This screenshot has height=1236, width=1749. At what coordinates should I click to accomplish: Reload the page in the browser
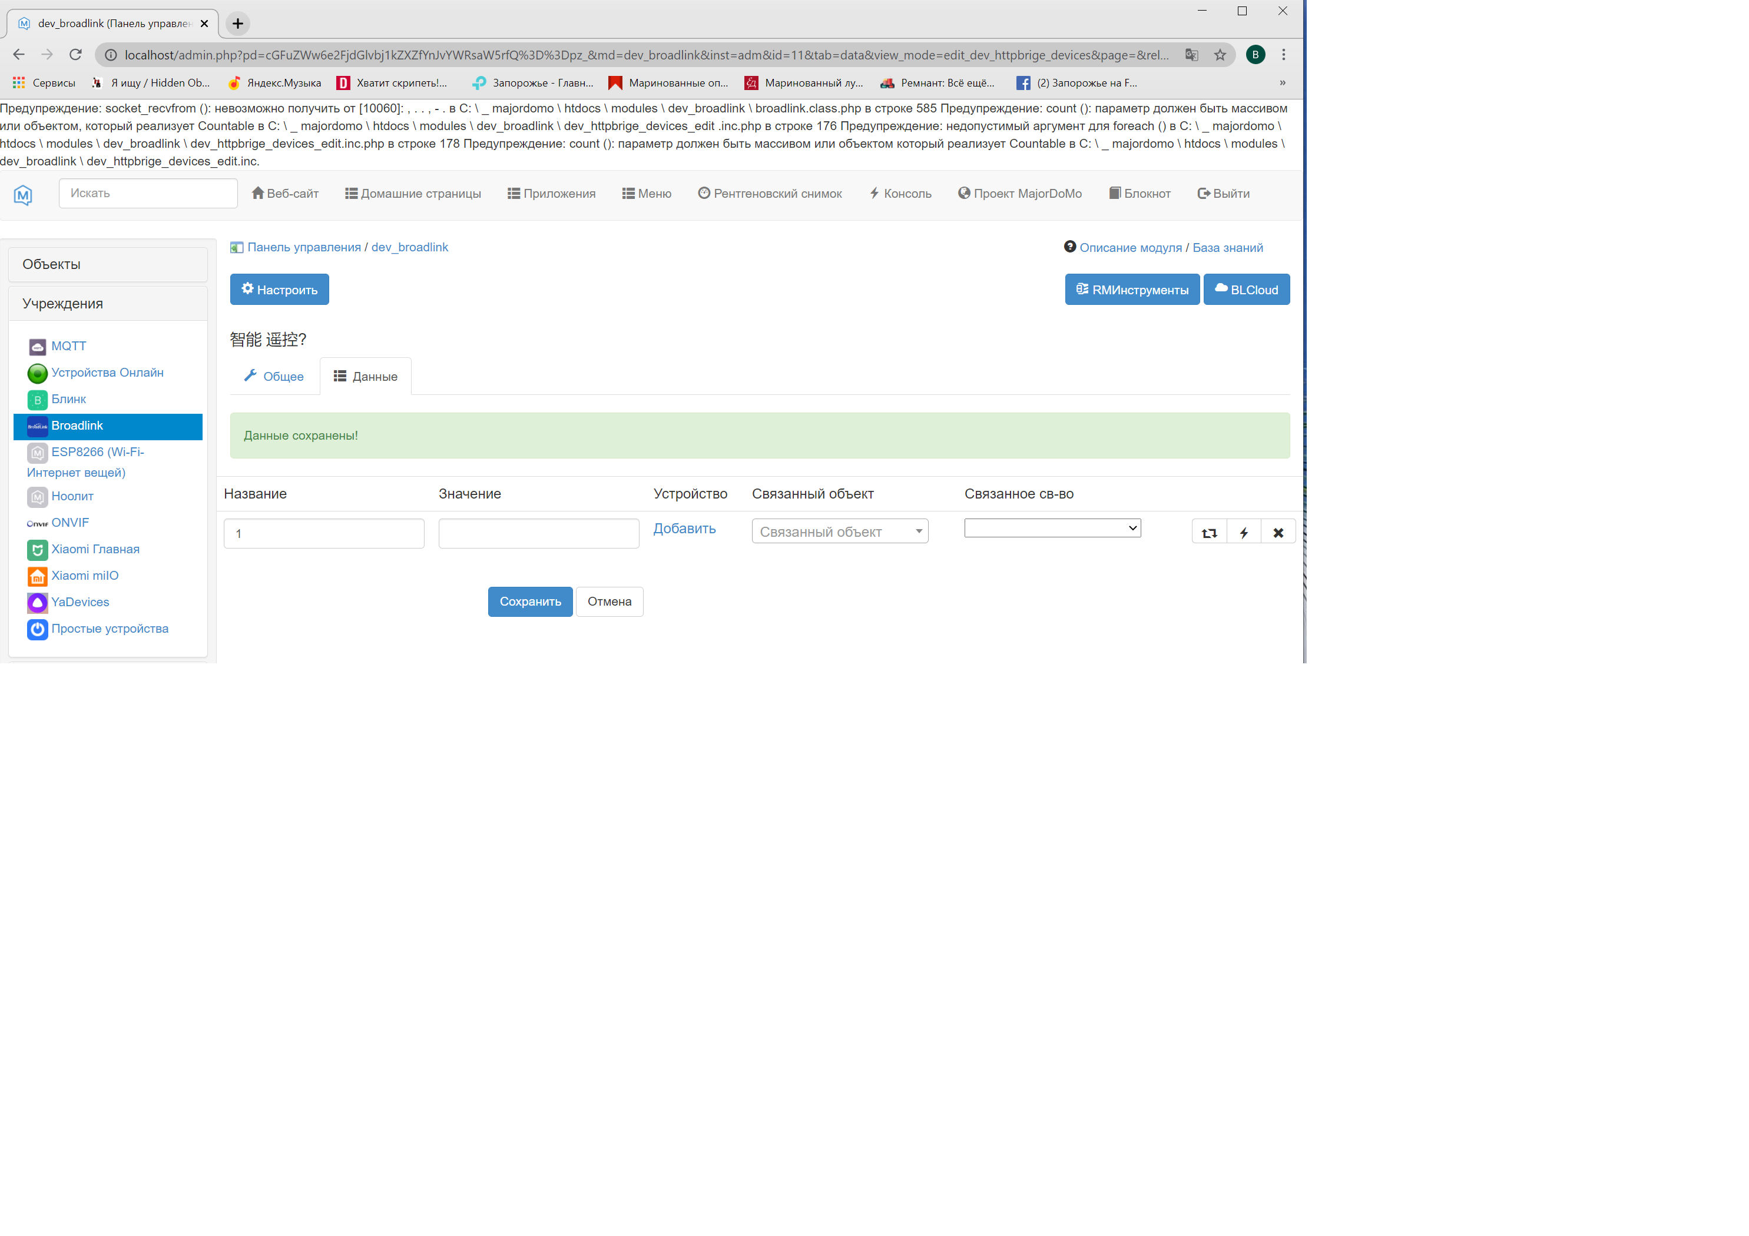(x=75, y=55)
